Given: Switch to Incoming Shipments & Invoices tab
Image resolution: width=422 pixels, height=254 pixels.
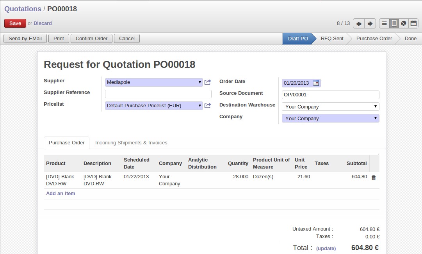Looking at the screenshot, I should coord(131,142).
